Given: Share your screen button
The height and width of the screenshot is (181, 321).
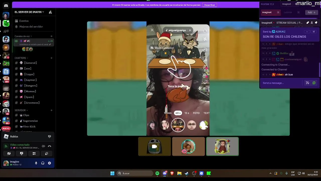Looking at the screenshot, I should 22,154.
